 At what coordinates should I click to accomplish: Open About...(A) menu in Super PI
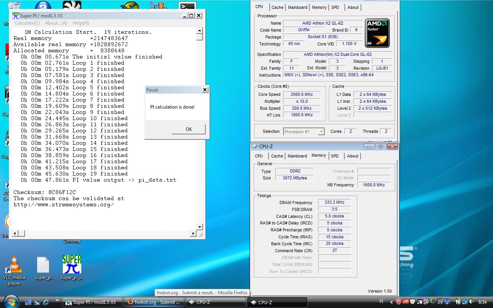click(56, 23)
